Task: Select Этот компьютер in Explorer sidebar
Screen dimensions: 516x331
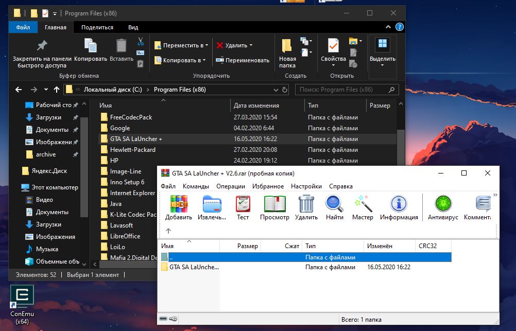Action: [x=50, y=187]
